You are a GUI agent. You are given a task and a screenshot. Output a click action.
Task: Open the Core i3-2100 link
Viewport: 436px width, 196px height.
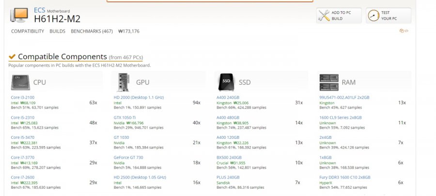pyautogui.click(x=22, y=97)
